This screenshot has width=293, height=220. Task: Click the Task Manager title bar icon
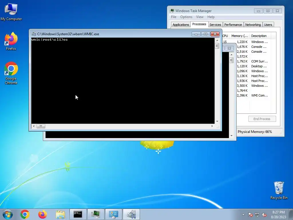point(172,11)
